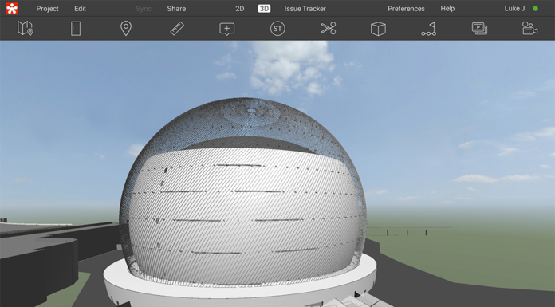Viewport: 555px width, 307px height.
Task: Select the scissors section cut tool
Action: click(328, 29)
